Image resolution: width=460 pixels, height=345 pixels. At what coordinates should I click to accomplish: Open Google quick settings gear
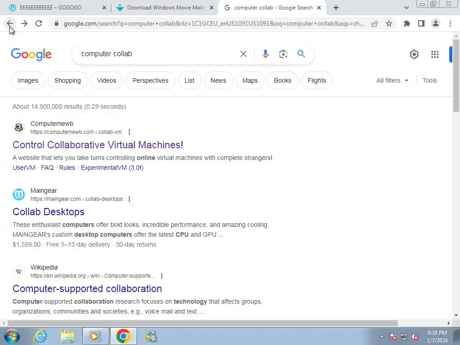(x=414, y=54)
